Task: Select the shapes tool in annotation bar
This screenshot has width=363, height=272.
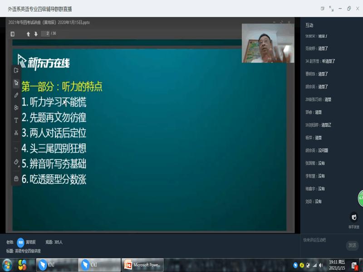Action: [x=16, y=107]
